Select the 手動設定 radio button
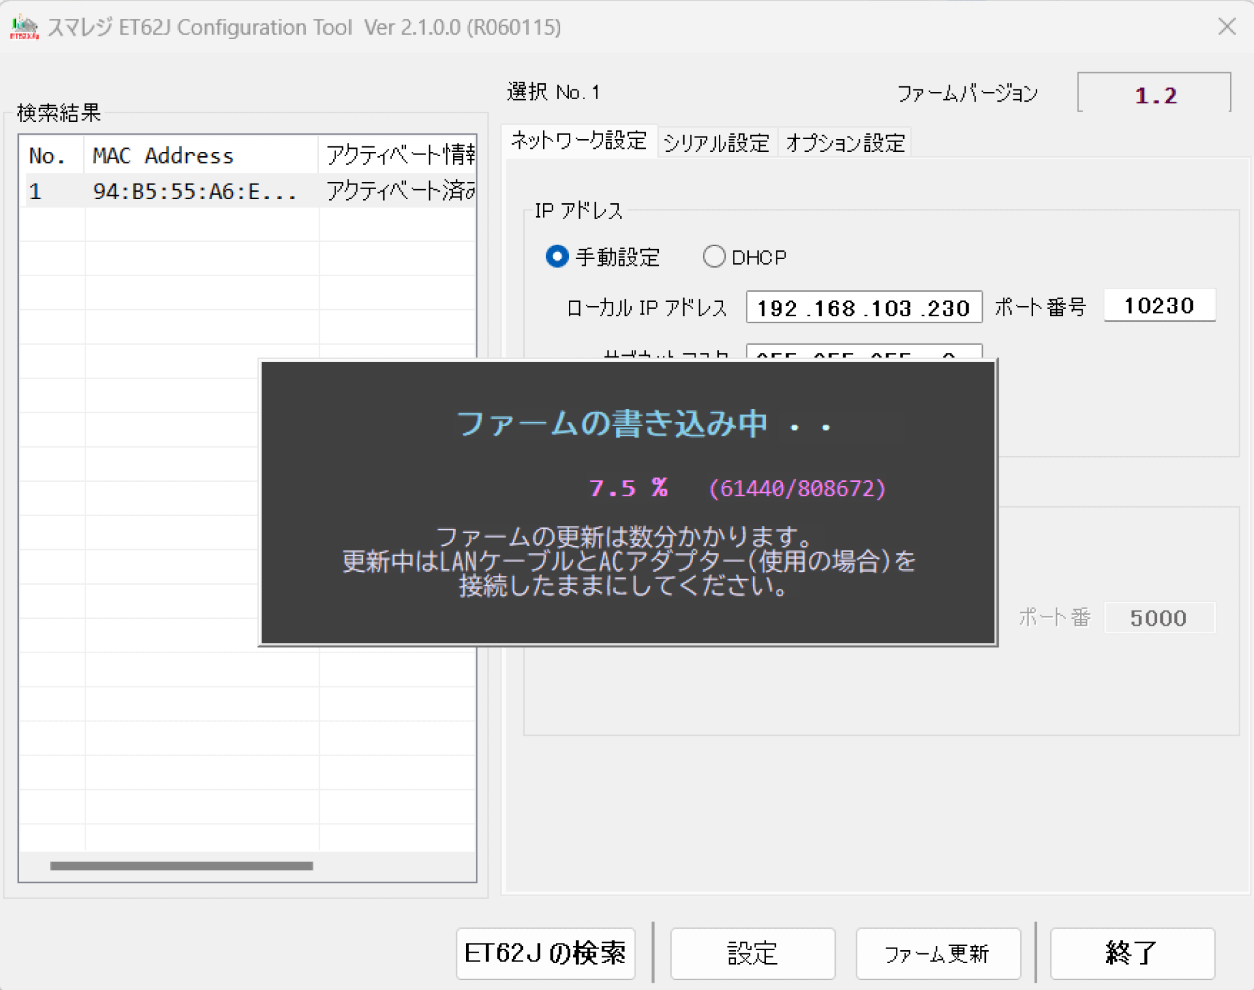This screenshot has height=990, width=1254. click(557, 257)
